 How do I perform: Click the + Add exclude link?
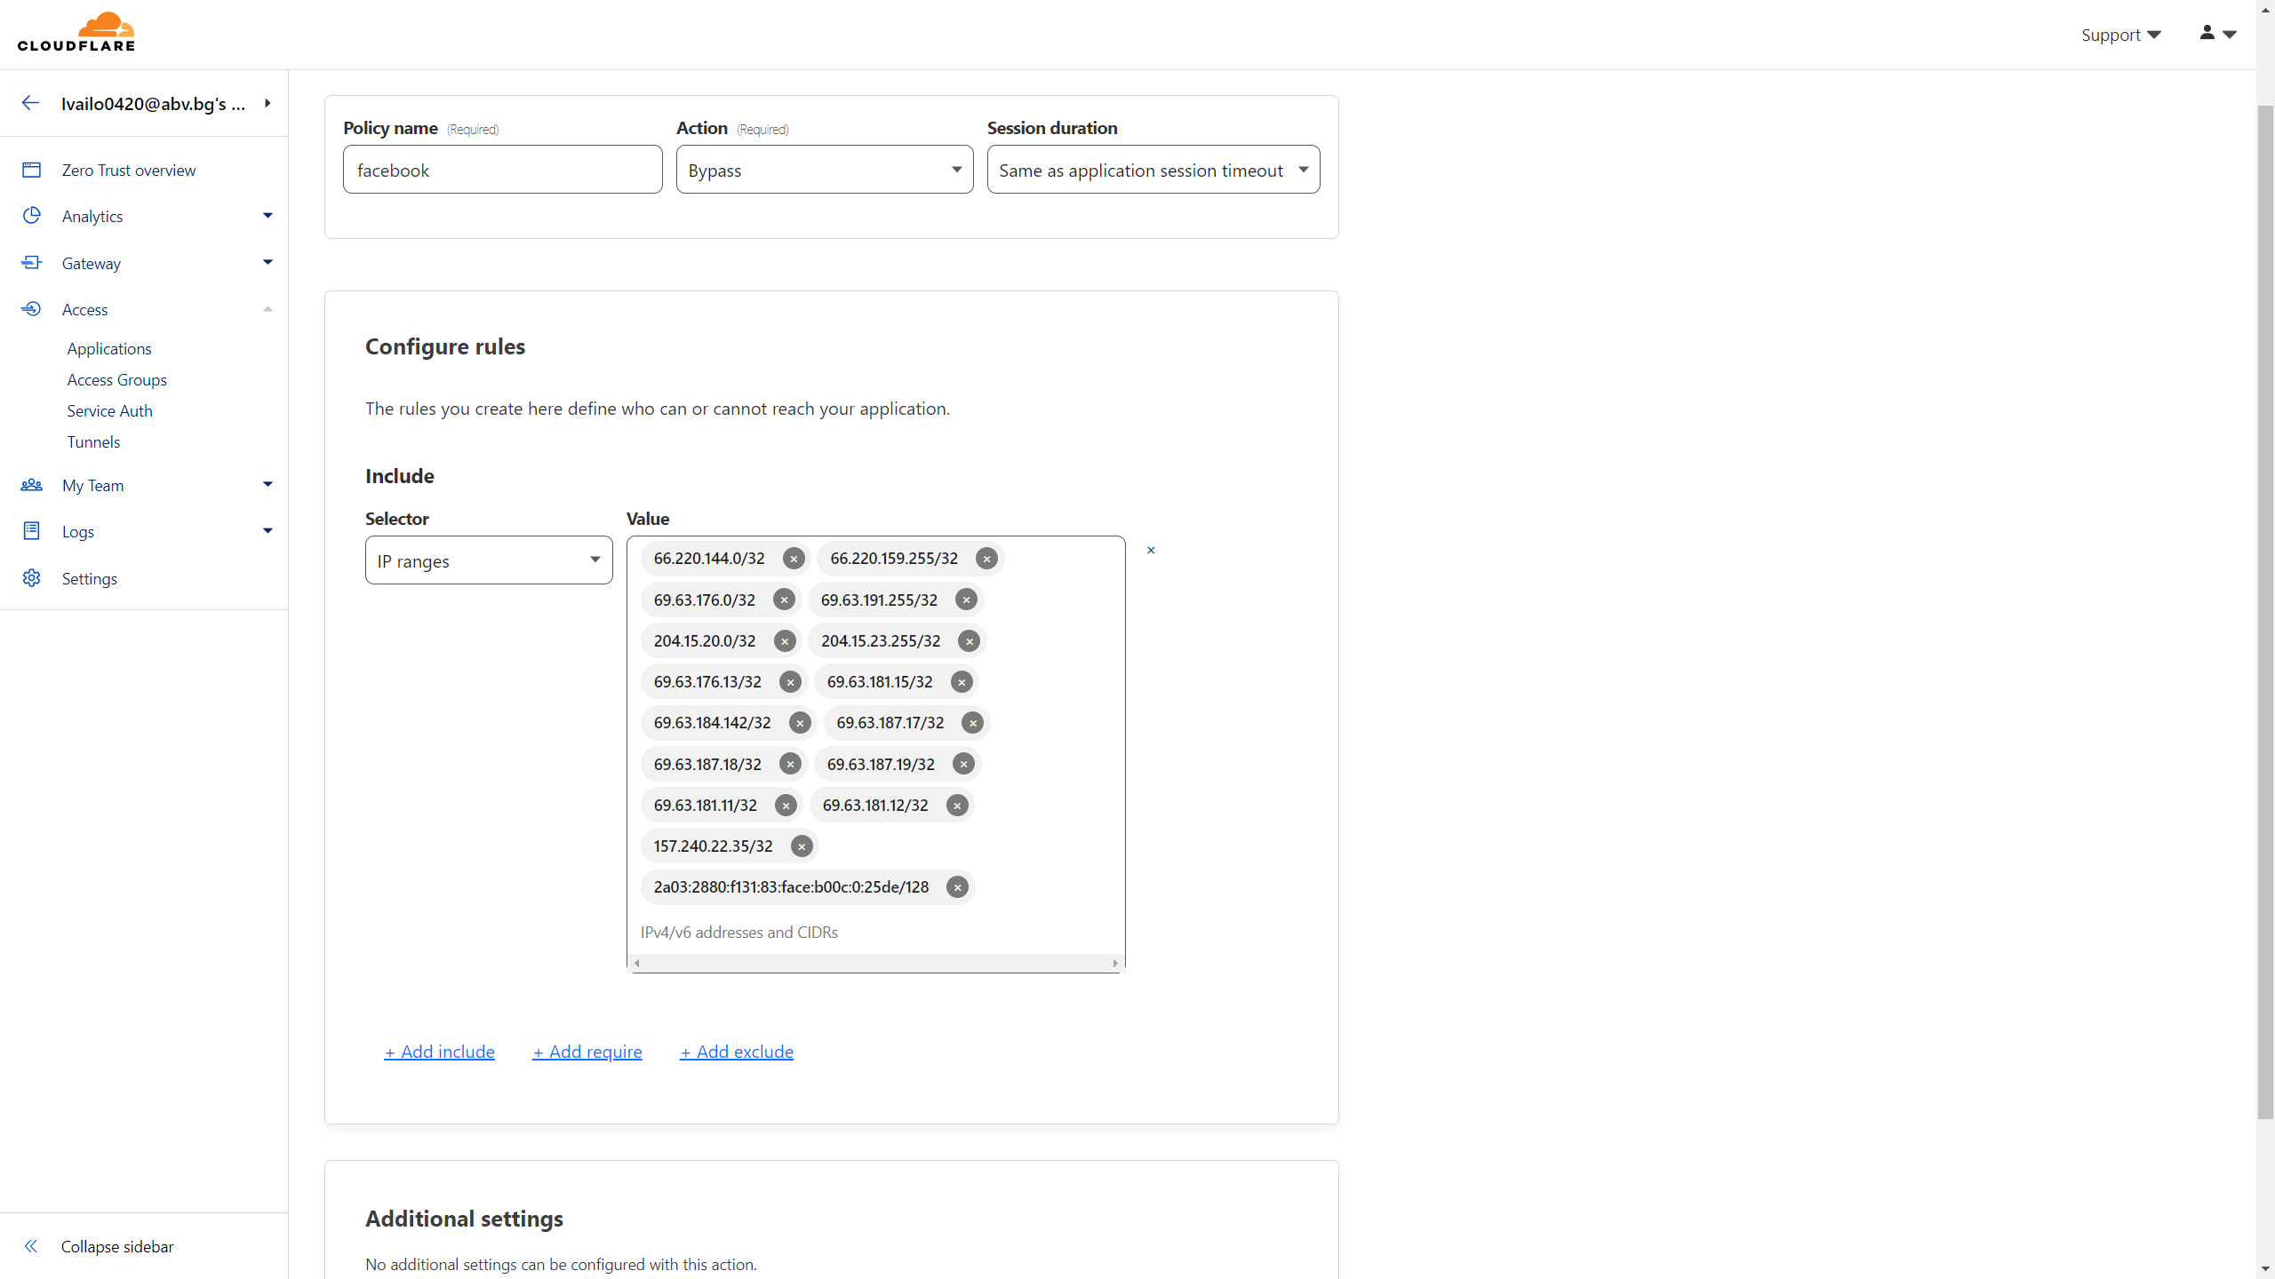pos(737,1052)
